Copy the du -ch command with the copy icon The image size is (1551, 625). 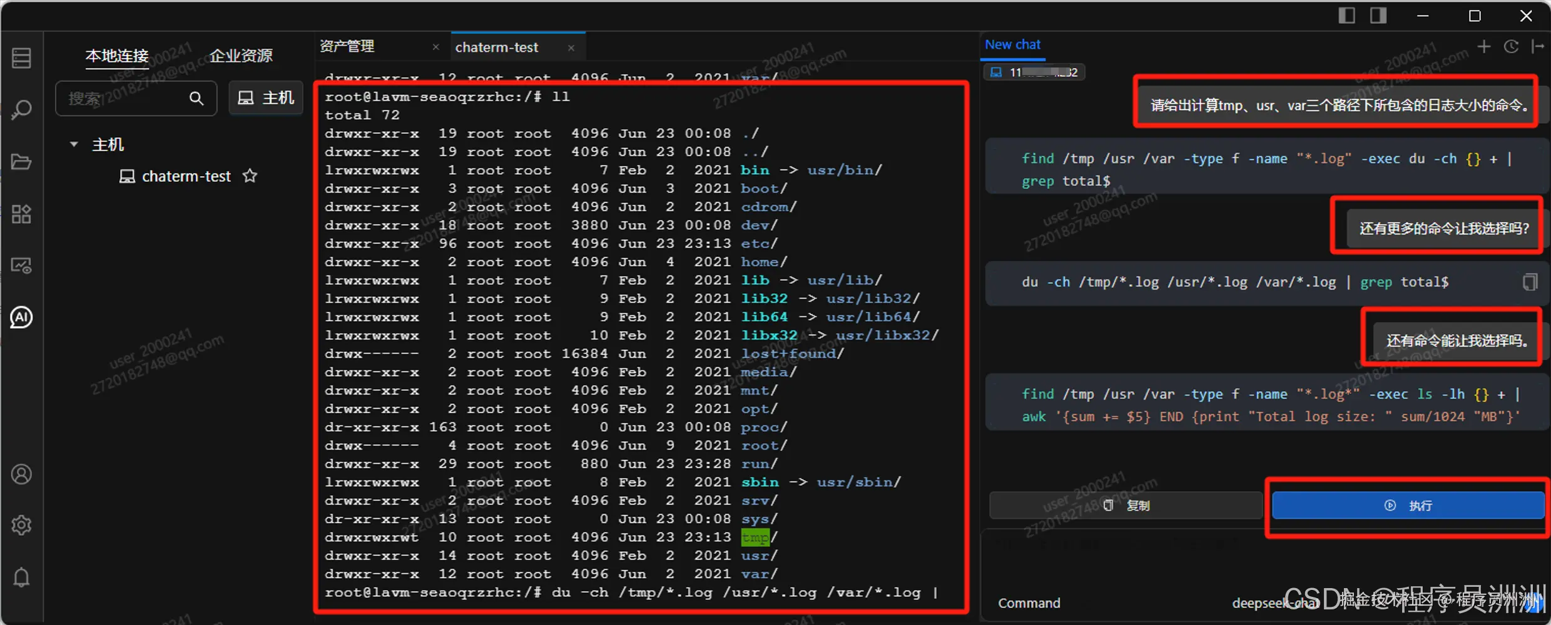click(1529, 282)
